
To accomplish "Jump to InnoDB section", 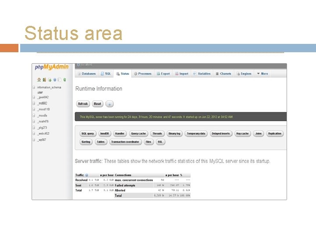I will pos(104,133).
